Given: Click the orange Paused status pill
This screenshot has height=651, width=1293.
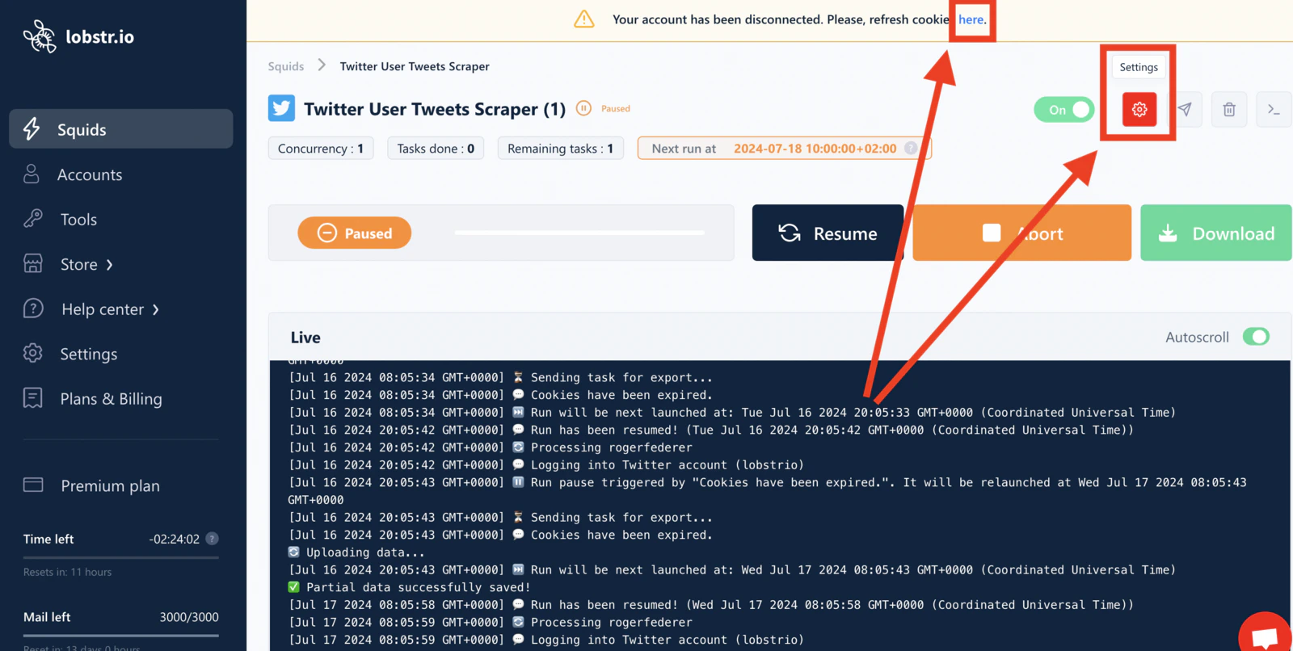Looking at the screenshot, I should click(355, 233).
